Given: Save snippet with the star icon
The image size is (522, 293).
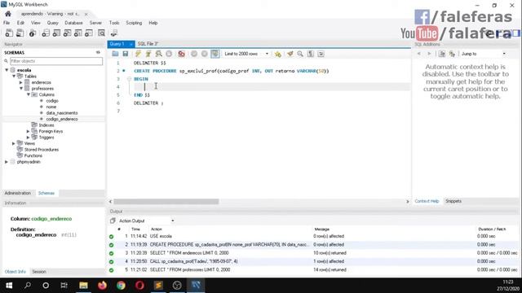Looking at the screenshot, I should tap(277, 54).
